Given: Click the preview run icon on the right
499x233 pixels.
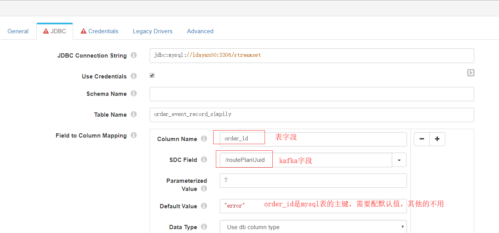Looking at the screenshot, I should [x=471, y=73].
